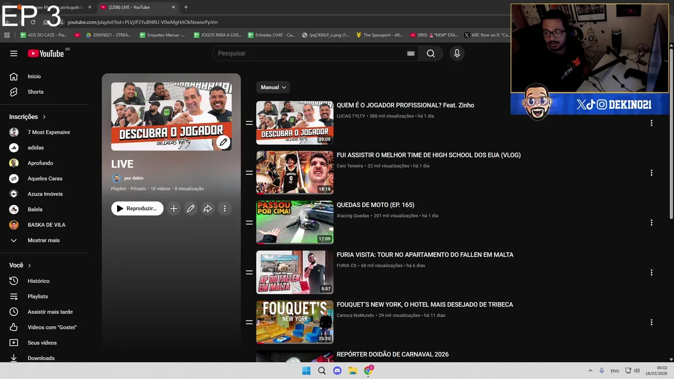Share the LIVE playlist
The image size is (674, 379).
[207, 208]
